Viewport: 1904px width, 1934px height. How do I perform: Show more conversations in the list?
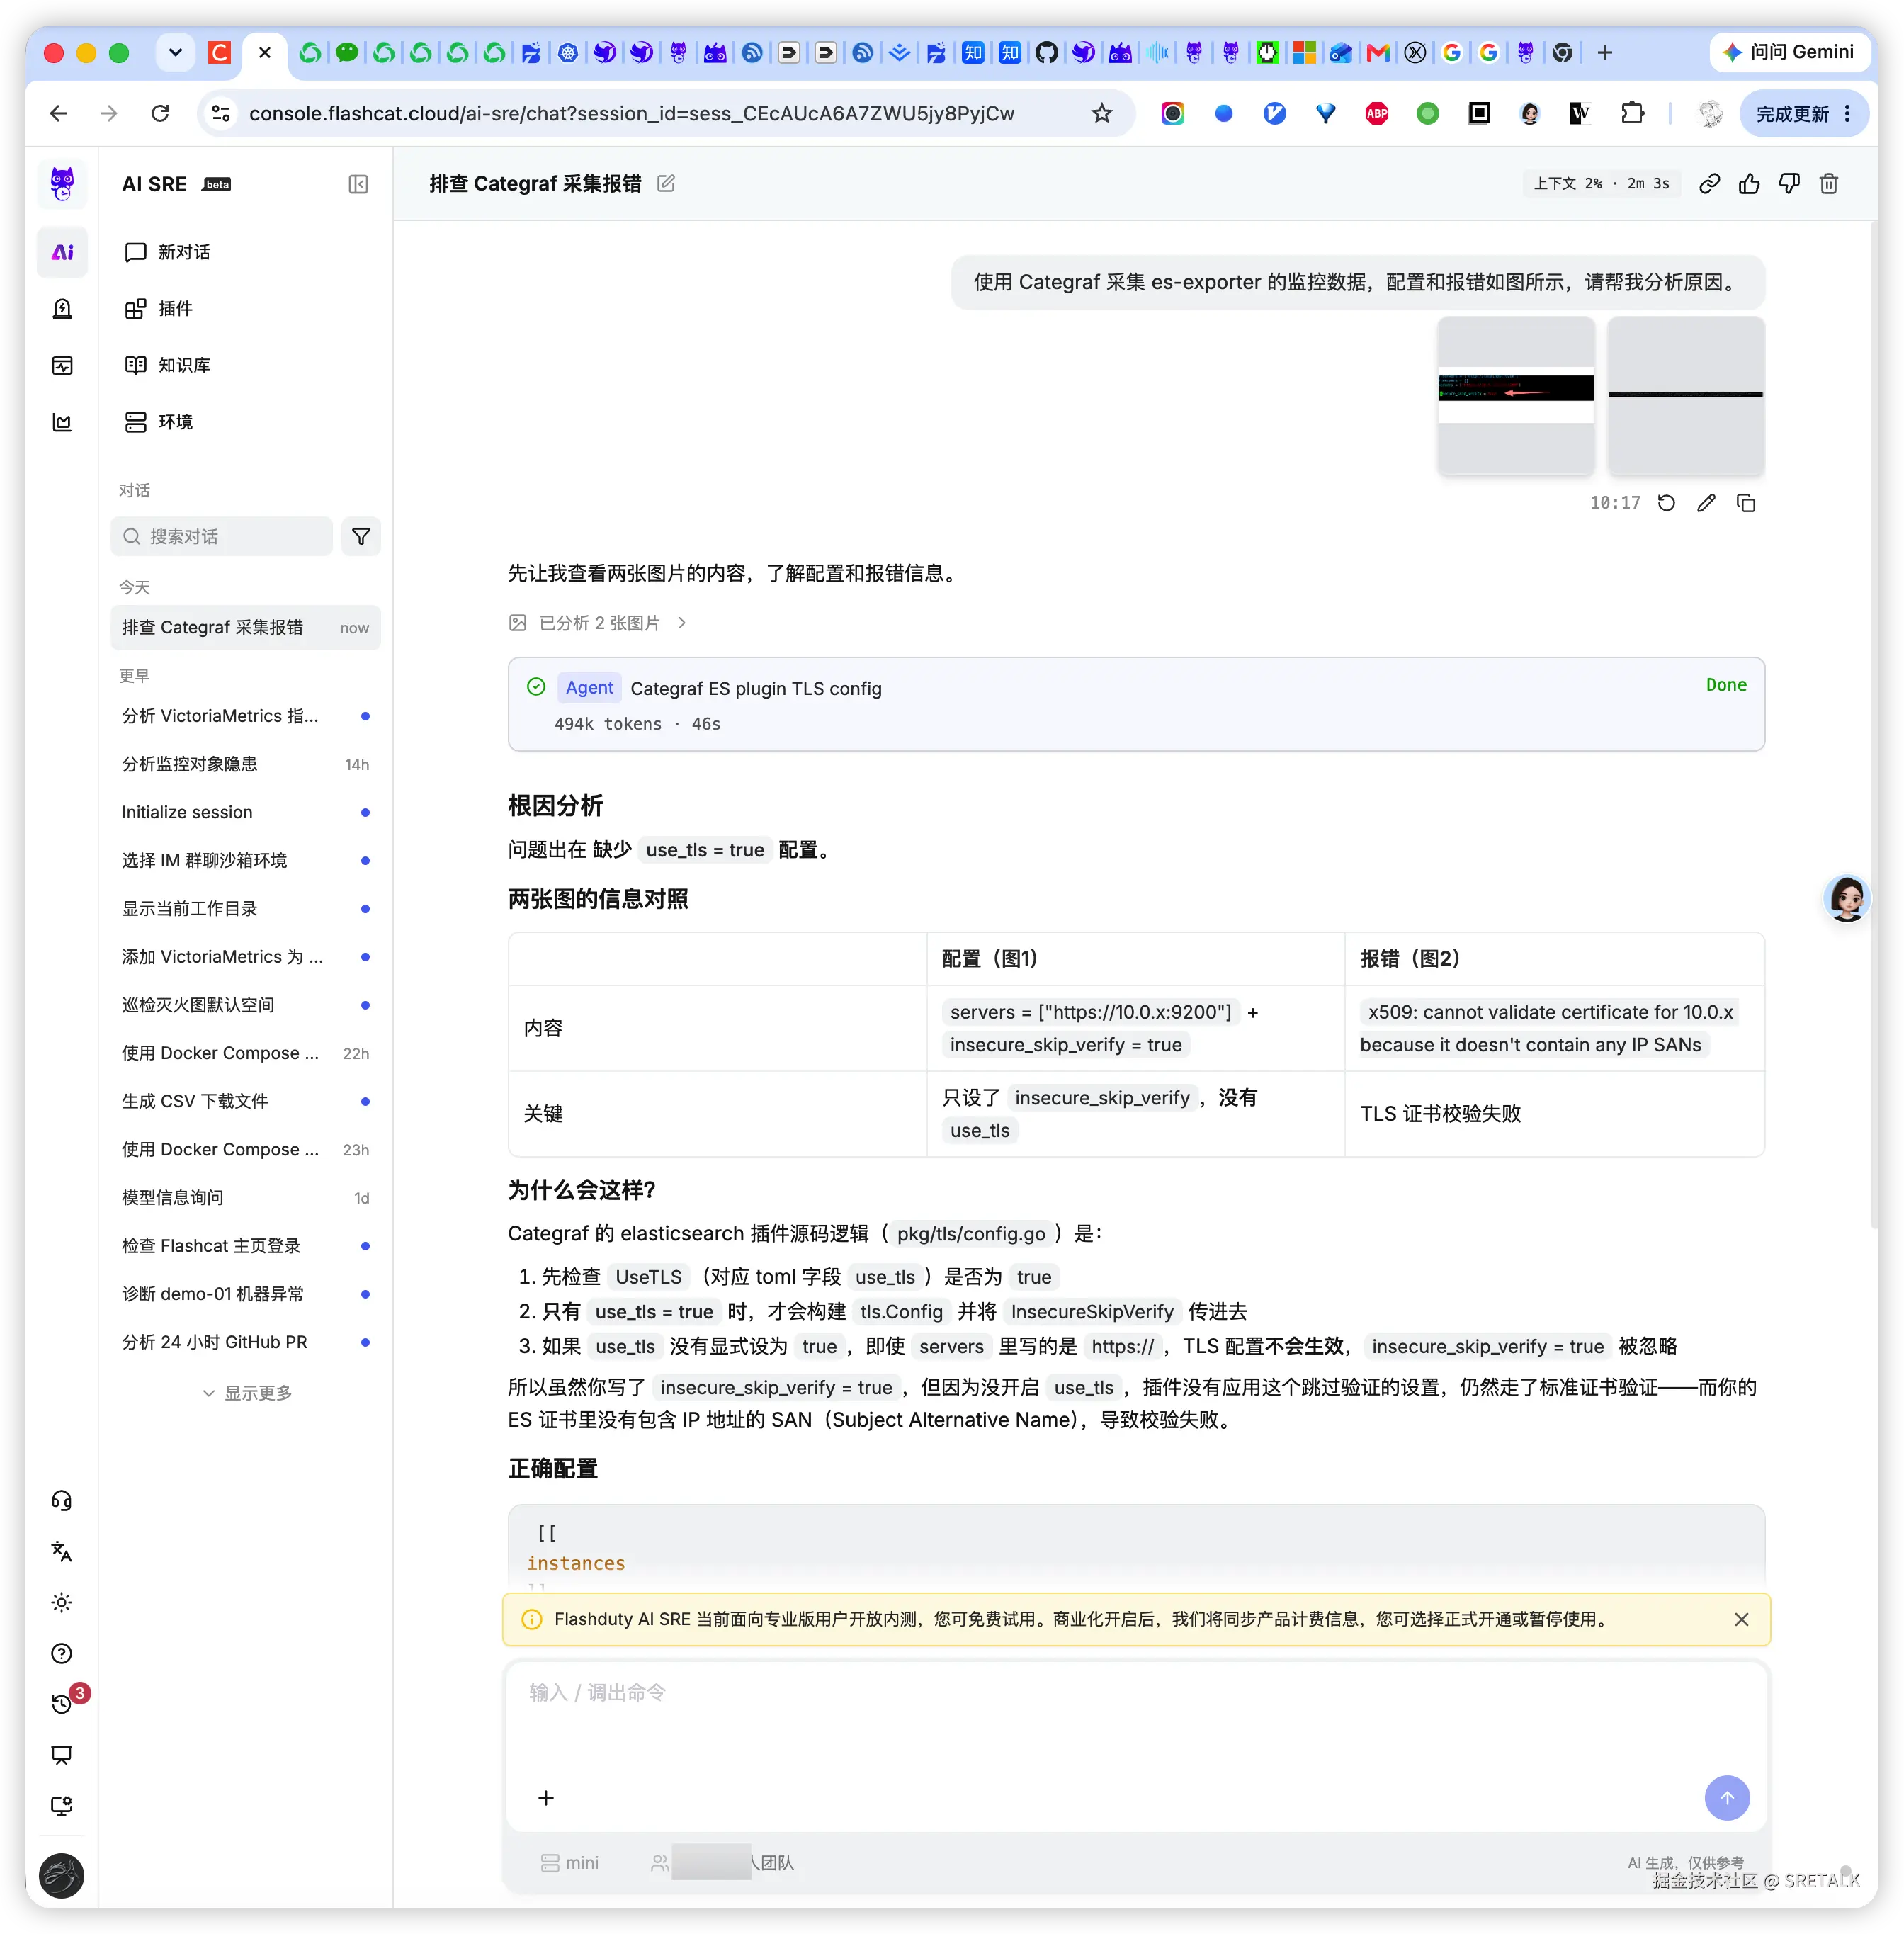246,1392
